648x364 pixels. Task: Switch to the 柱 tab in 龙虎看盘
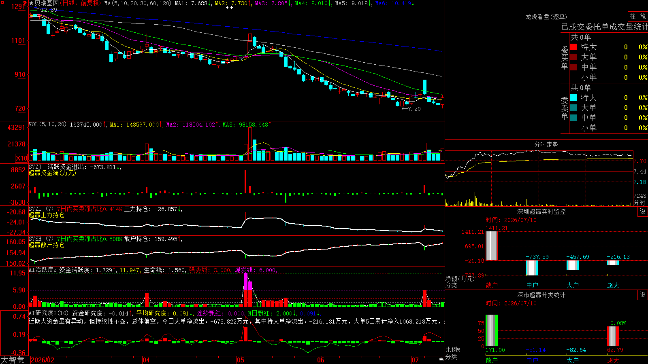633,17
